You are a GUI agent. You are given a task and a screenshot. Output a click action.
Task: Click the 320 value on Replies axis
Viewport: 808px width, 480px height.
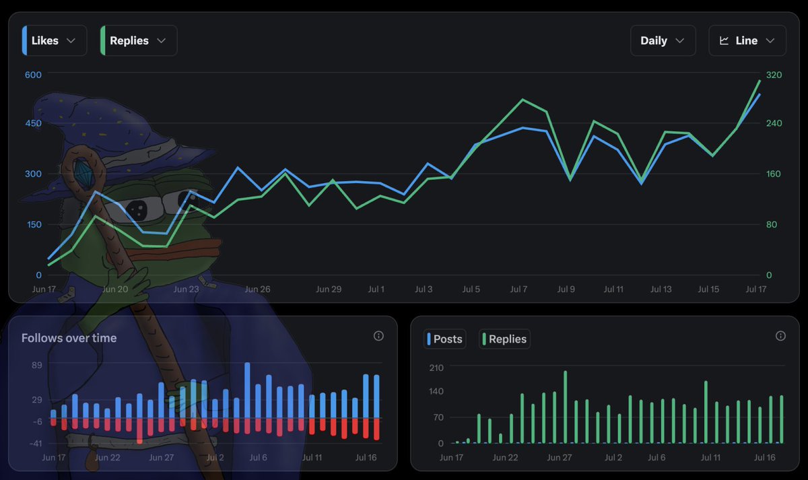[x=774, y=75]
